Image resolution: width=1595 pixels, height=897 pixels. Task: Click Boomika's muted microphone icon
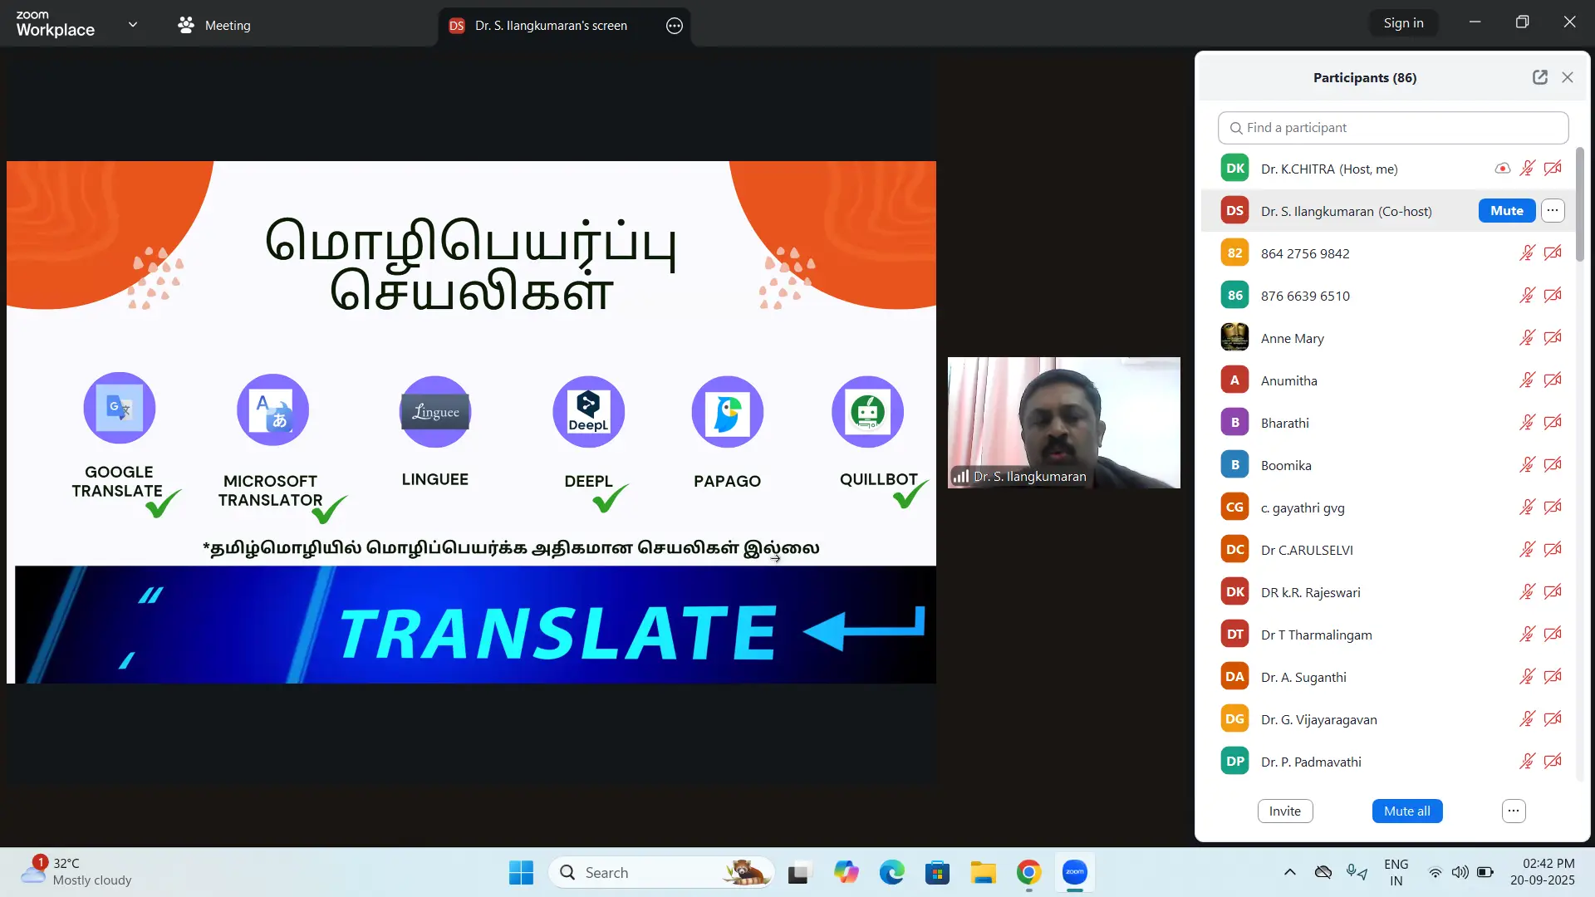tap(1527, 465)
